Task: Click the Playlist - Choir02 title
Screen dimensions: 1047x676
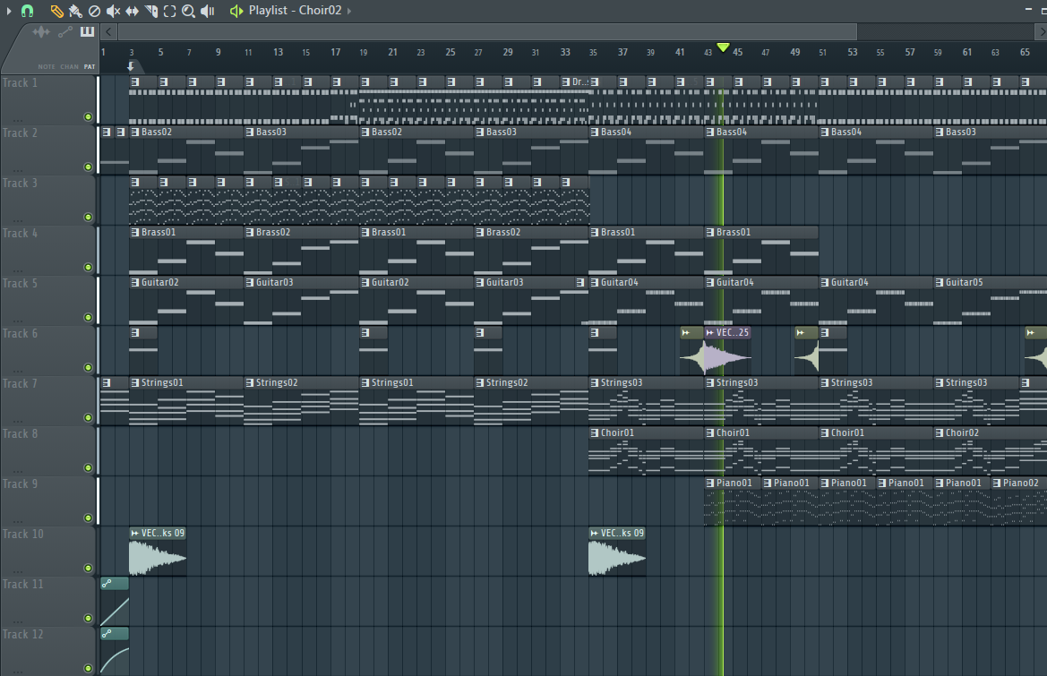Action: coord(296,11)
